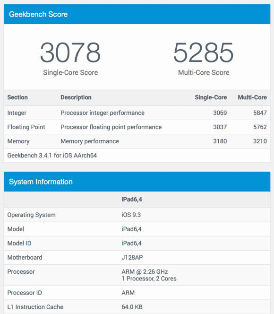Click the Multi-Core column header

252,97
